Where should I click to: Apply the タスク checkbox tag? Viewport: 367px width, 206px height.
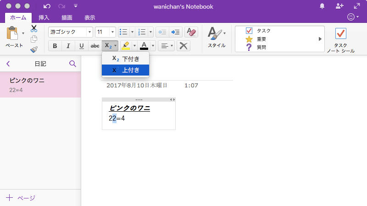click(258, 31)
